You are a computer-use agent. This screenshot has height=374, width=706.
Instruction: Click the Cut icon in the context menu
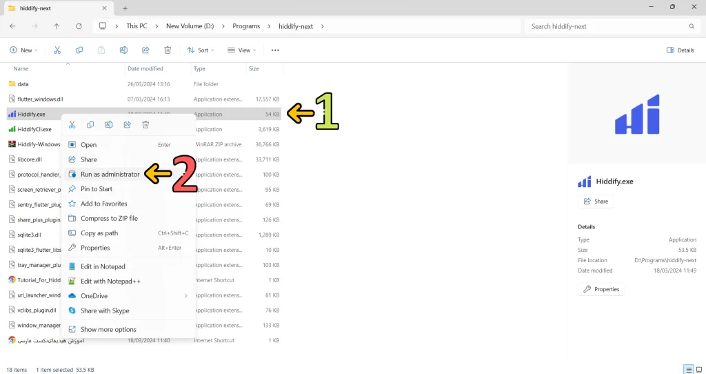(72, 125)
